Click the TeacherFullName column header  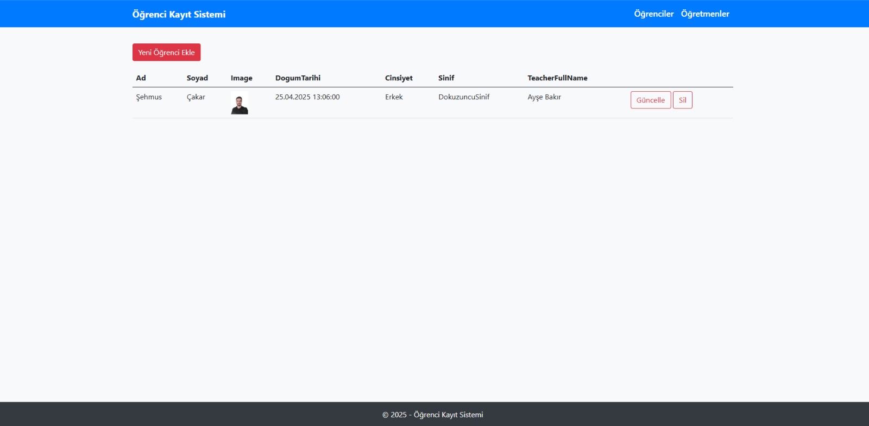(557, 78)
